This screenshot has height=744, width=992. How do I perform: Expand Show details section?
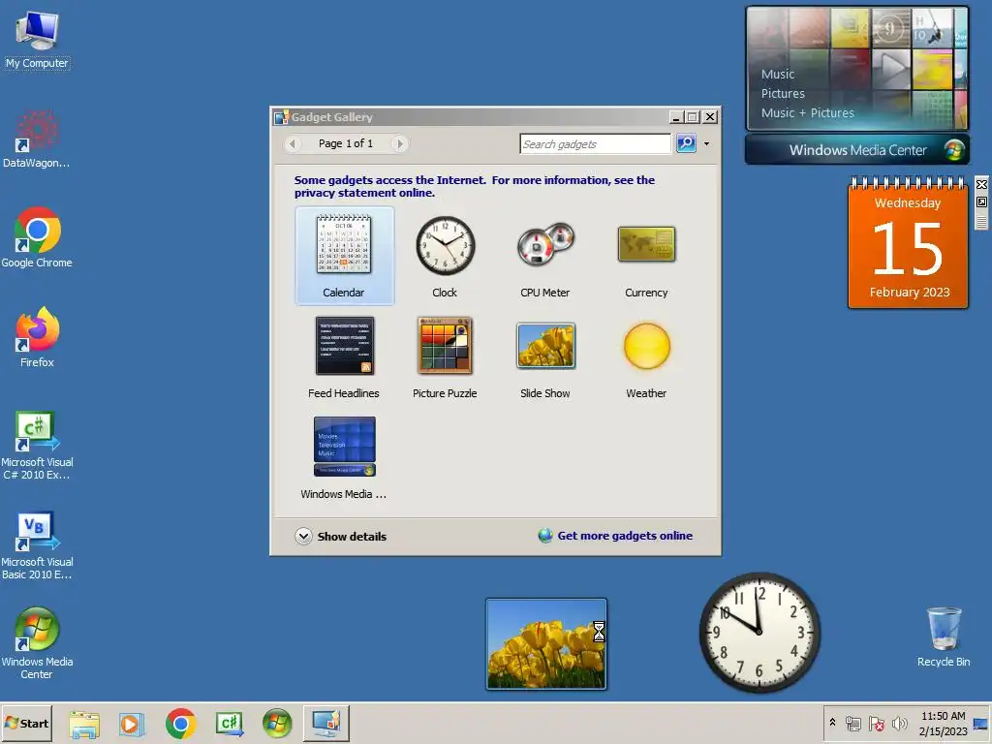pos(340,536)
